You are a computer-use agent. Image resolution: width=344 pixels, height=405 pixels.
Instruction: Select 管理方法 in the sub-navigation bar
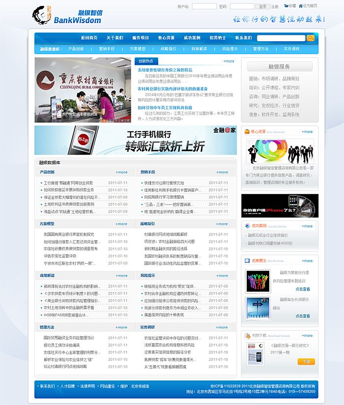click(x=260, y=49)
